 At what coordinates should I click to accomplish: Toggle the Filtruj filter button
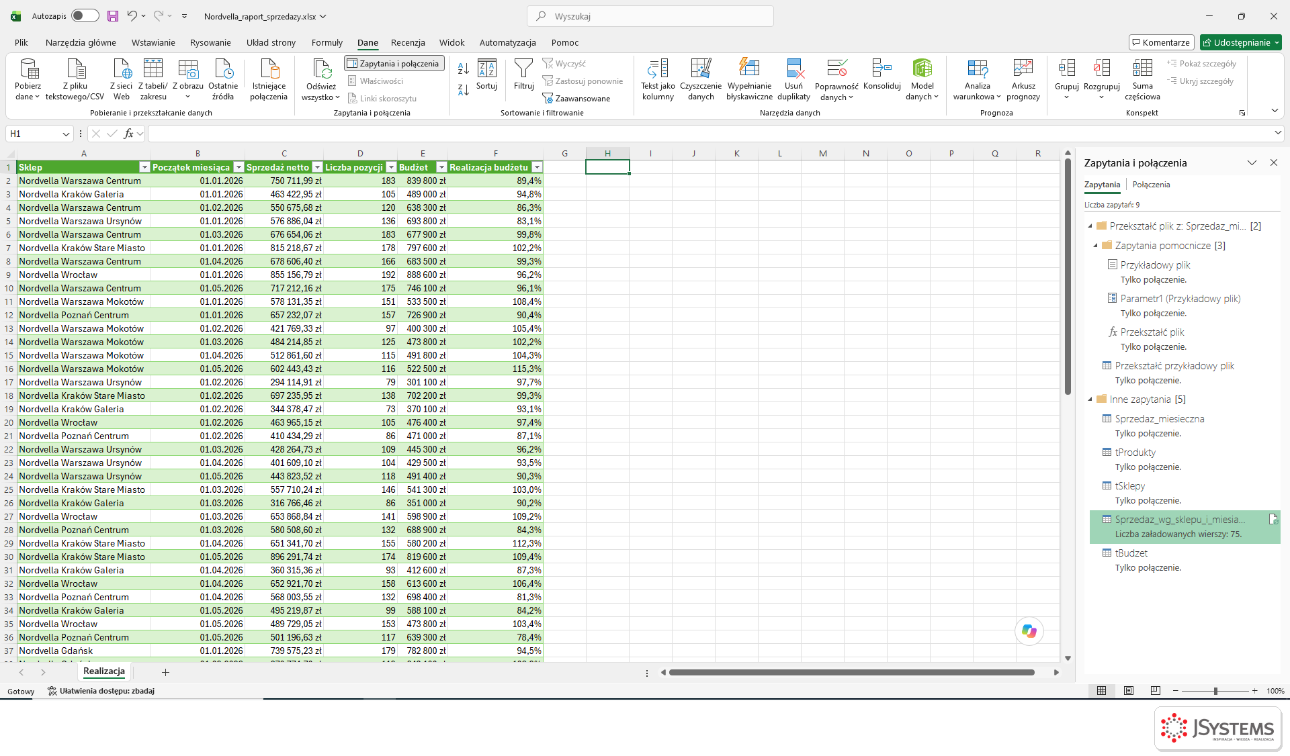(523, 75)
